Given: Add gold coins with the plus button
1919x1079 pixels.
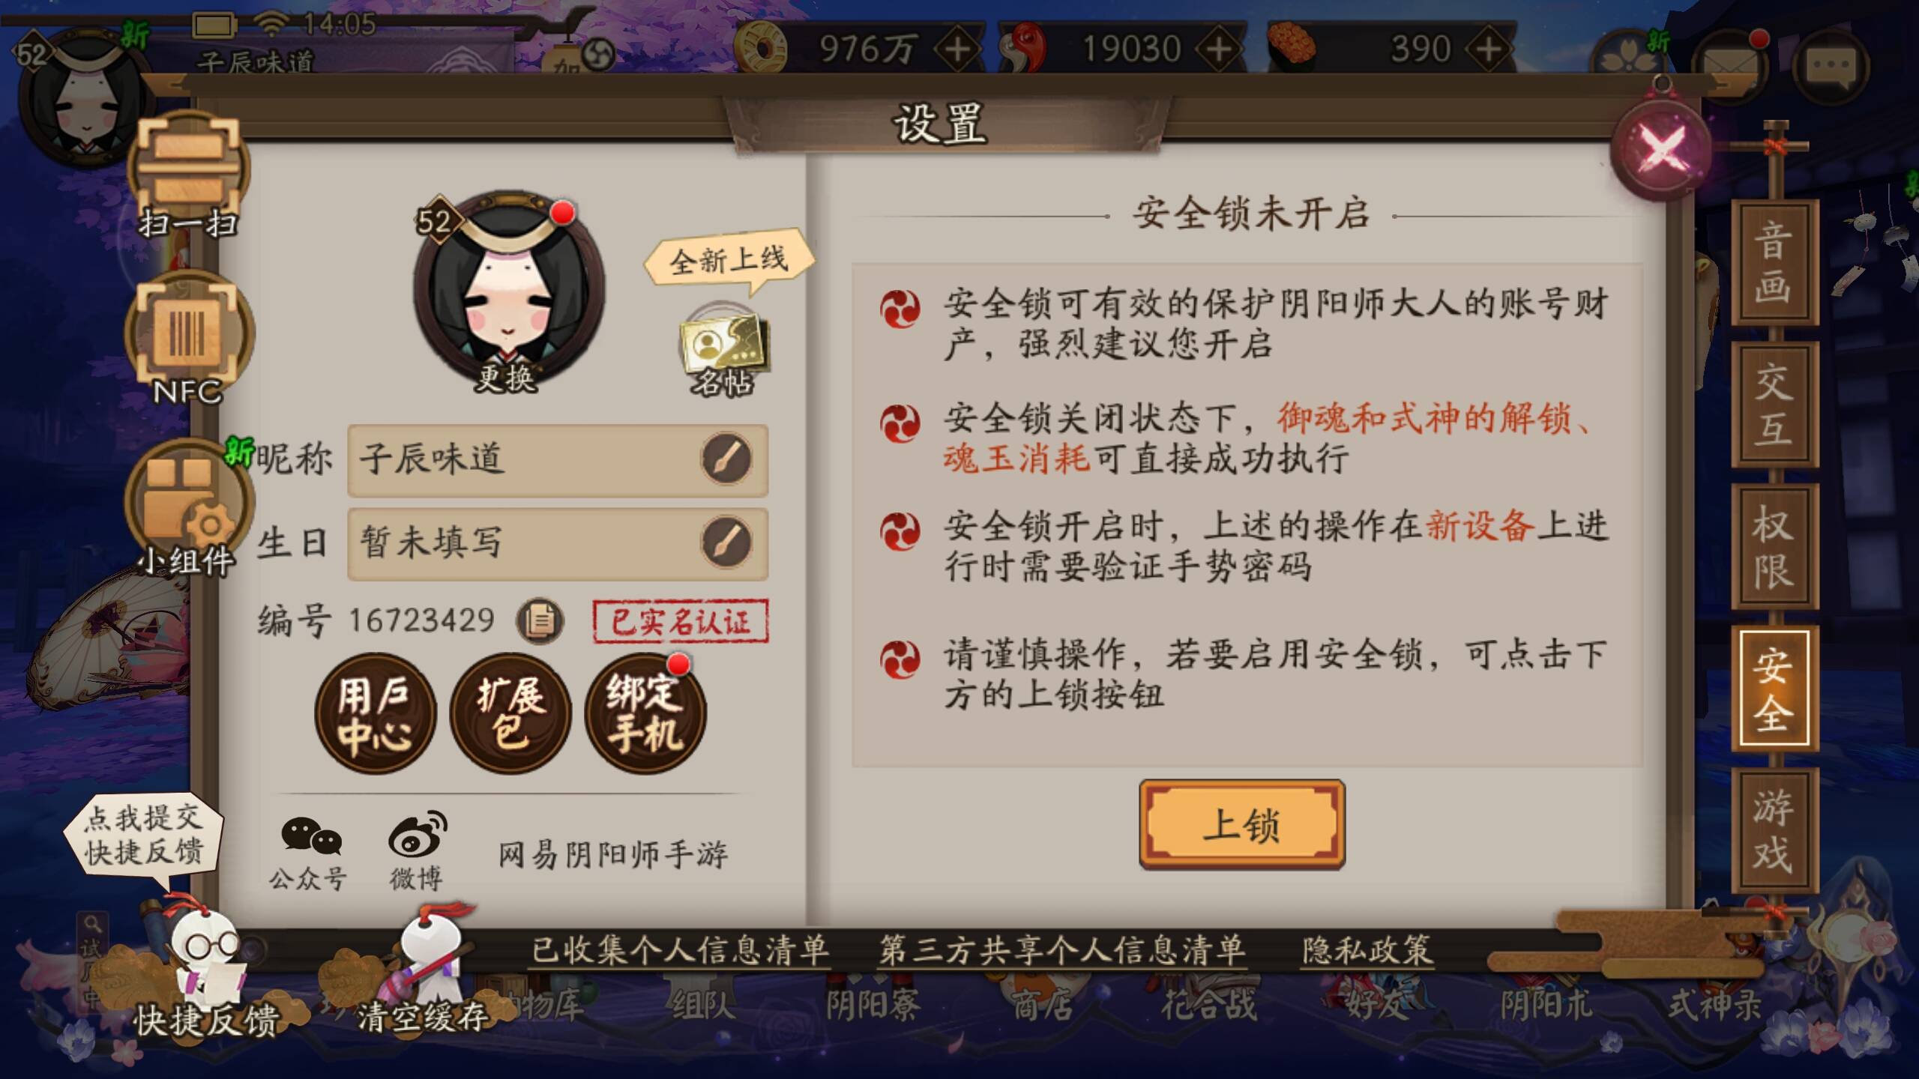Looking at the screenshot, I should click(x=958, y=49).
